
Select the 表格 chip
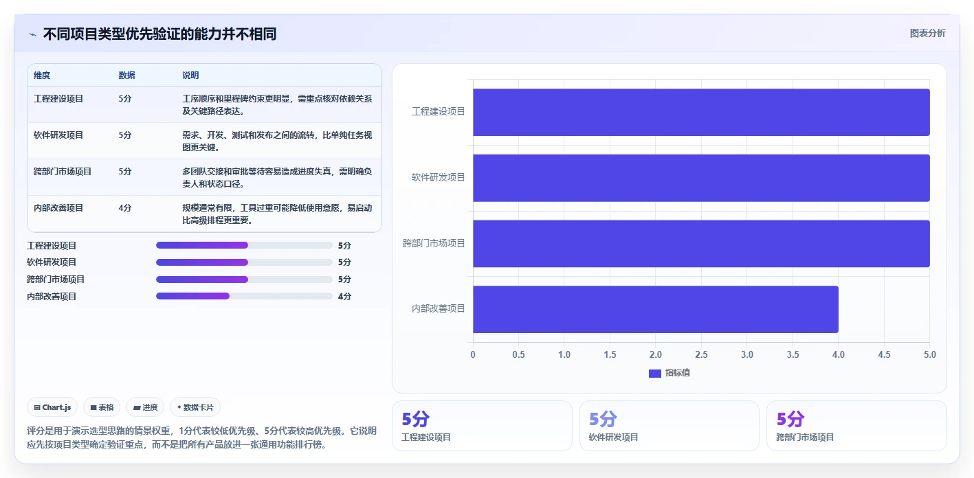pyautogui.click(x=102, y=407)
